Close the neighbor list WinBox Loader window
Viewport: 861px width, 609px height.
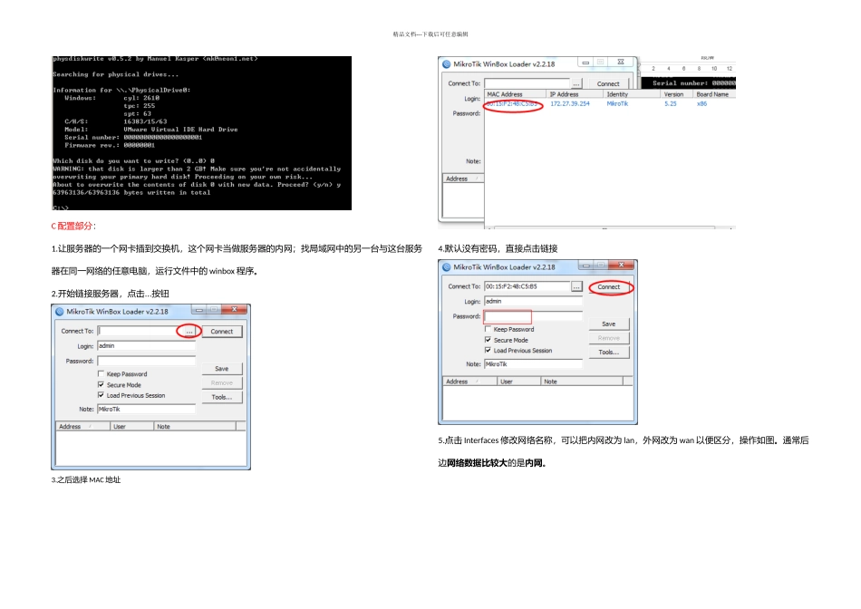[x=621, y=62]
